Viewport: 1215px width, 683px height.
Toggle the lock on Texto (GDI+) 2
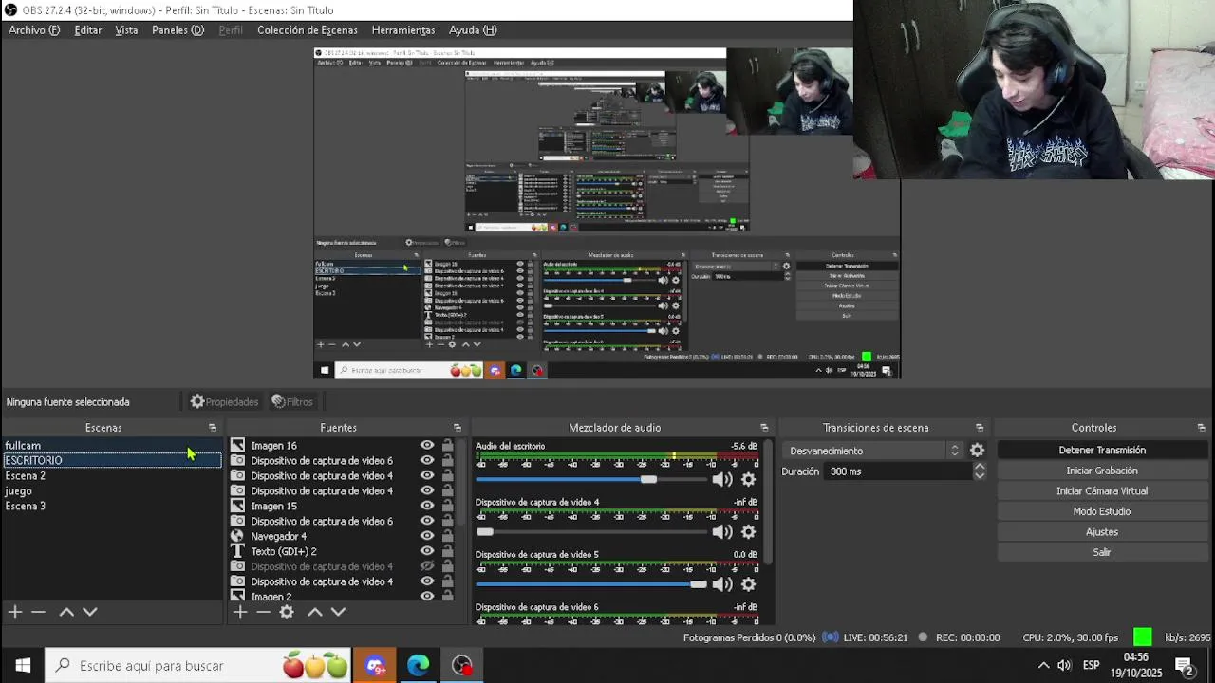coord(447,551)
